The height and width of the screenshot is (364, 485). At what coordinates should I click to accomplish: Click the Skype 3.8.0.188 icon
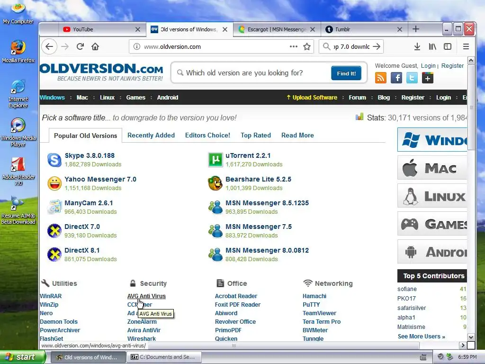pos(54,160)
